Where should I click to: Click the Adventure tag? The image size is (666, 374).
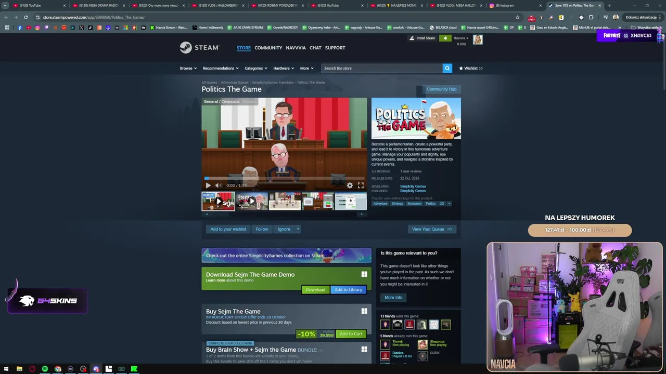point(380,204)
